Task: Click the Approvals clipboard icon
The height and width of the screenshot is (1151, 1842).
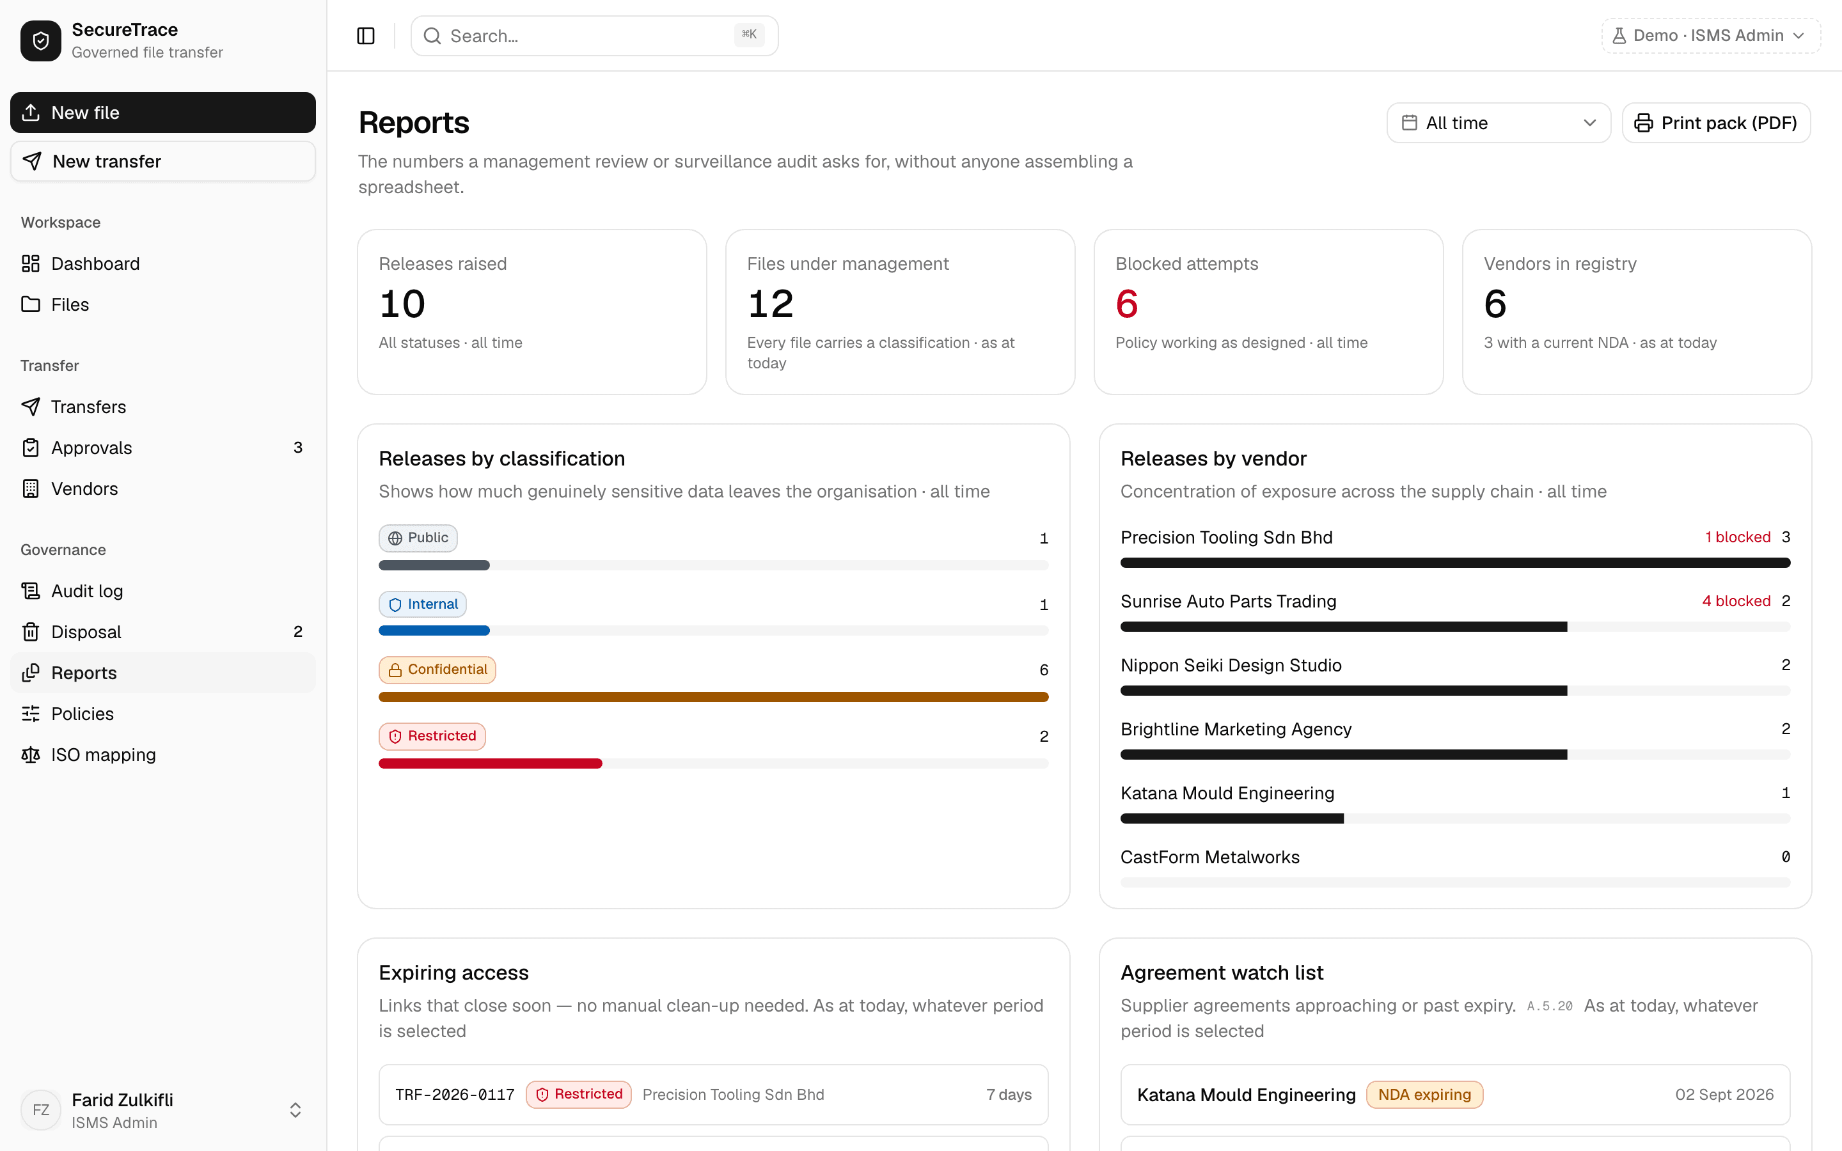Action: [31, 448]
